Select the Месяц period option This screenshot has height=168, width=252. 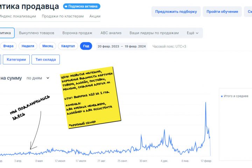(x=48, y=46)
